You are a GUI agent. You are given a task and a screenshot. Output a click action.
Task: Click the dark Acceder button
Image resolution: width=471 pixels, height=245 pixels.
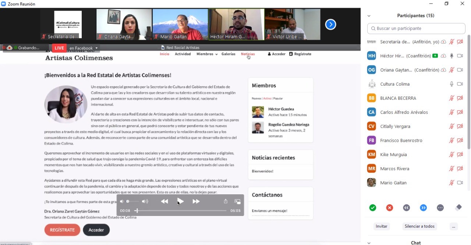[x=96, y=230]
